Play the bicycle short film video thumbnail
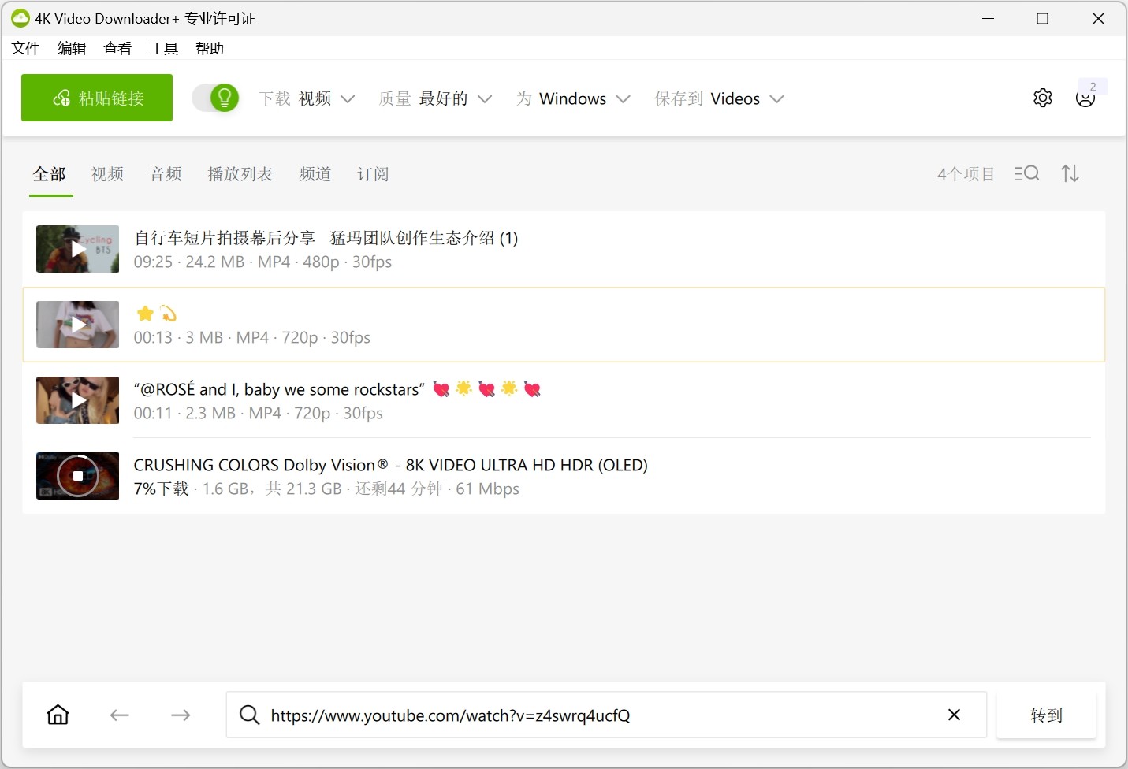Image resolution: width=1128 pixels, height=769 pixels. (x=77, y=249)
